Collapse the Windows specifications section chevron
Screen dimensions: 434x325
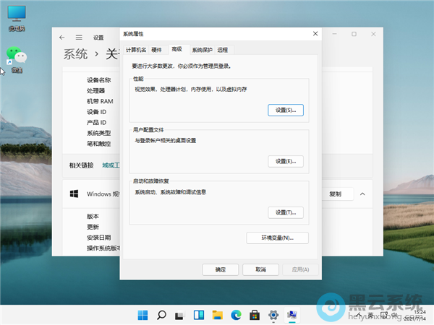click(362, 194)
